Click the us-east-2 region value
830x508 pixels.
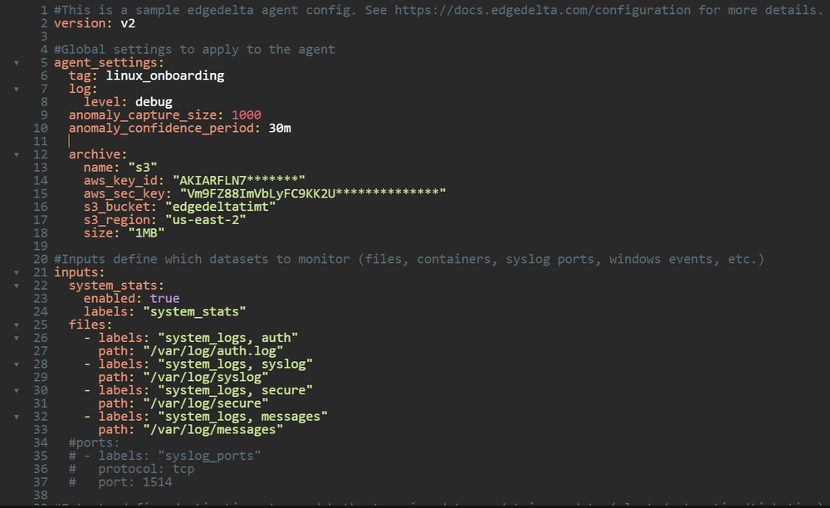coord(206,220)
